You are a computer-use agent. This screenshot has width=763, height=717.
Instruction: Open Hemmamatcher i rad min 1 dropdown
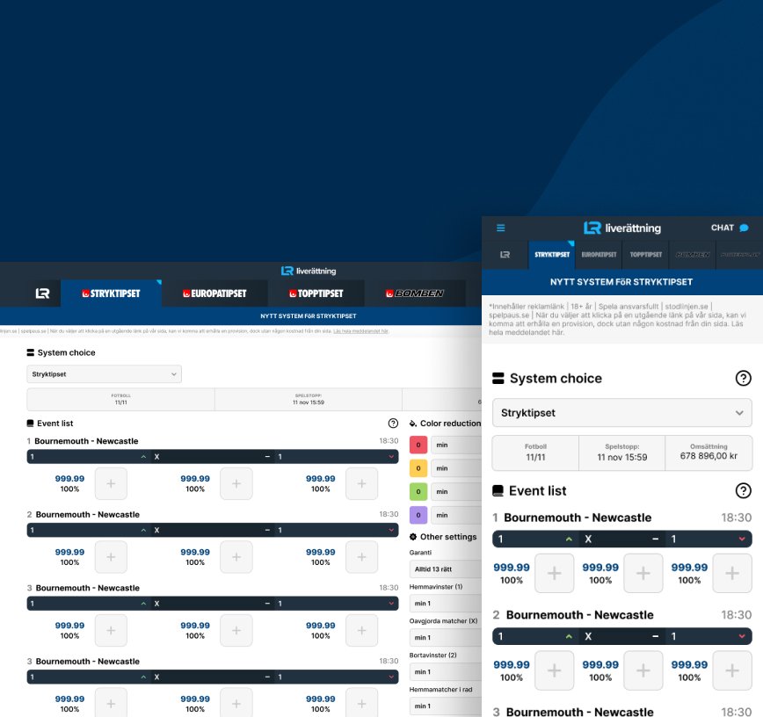tap(446, 706)
